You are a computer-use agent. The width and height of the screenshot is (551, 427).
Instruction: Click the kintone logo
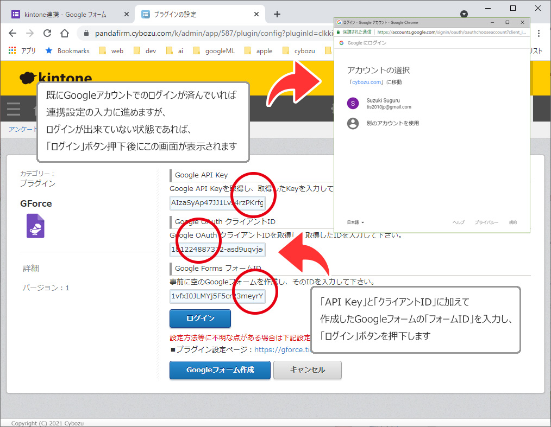[56, 79]
